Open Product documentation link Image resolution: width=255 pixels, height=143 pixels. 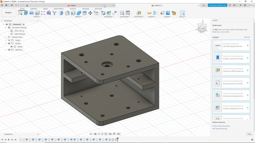pyautogui.click(x=221, y=126)
